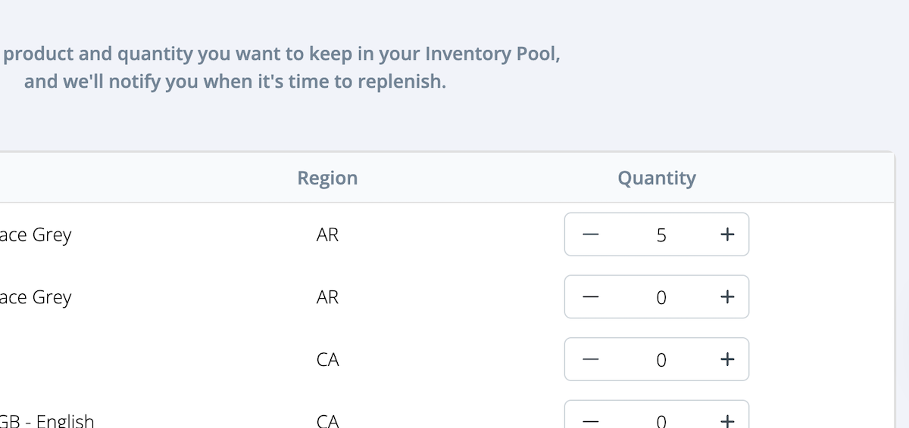909x428 pixels.
Task: Select AR region cell in second row
Action: pos(327,297)
